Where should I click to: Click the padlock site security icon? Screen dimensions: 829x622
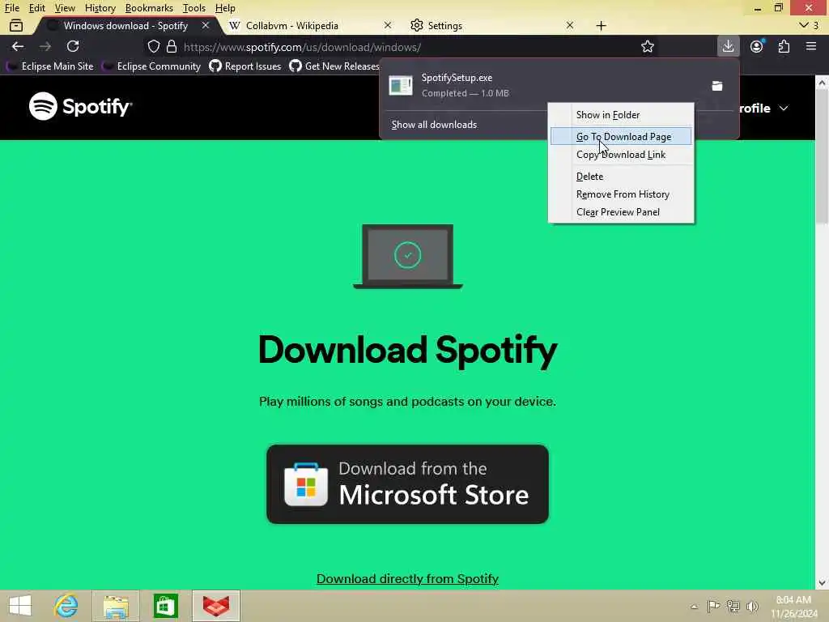(x=172, y=46)
